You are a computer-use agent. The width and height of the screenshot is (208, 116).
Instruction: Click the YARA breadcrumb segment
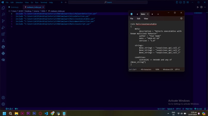(43, 11)
